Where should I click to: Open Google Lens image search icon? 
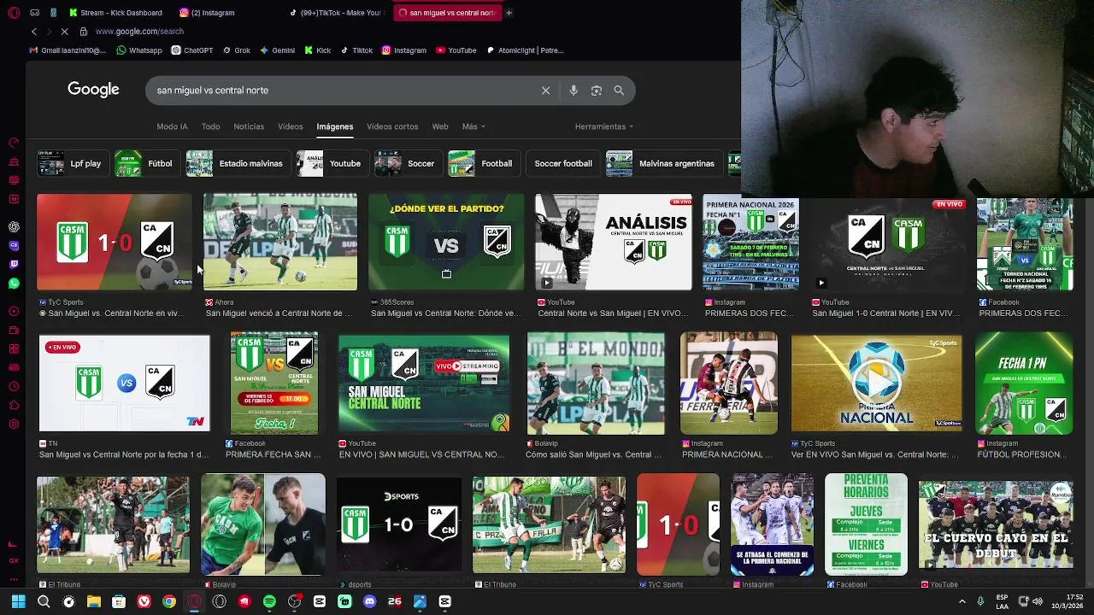(597, 91)
